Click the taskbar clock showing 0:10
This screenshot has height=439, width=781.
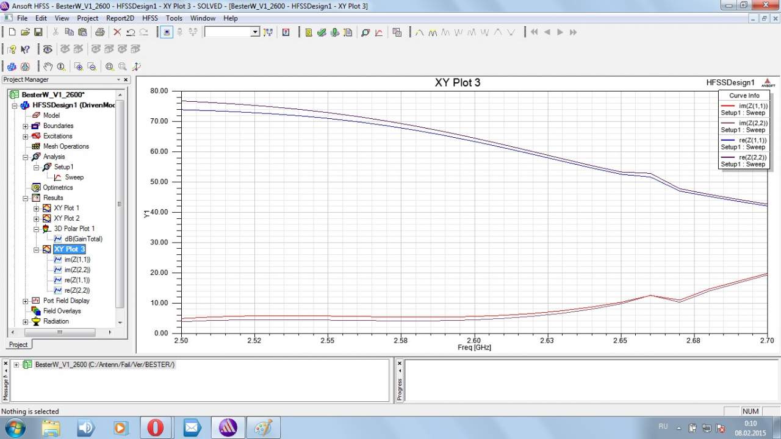coord(750,423)
